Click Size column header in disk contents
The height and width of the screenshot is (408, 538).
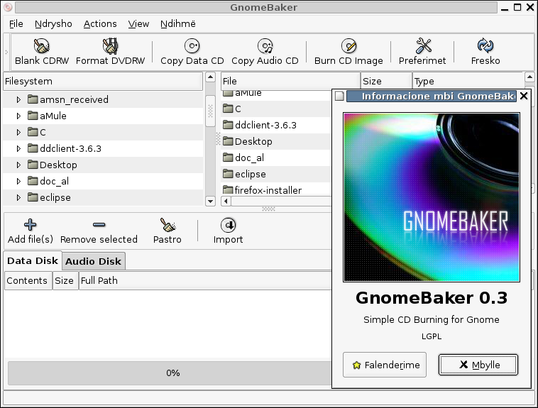[x=65, y=281]
